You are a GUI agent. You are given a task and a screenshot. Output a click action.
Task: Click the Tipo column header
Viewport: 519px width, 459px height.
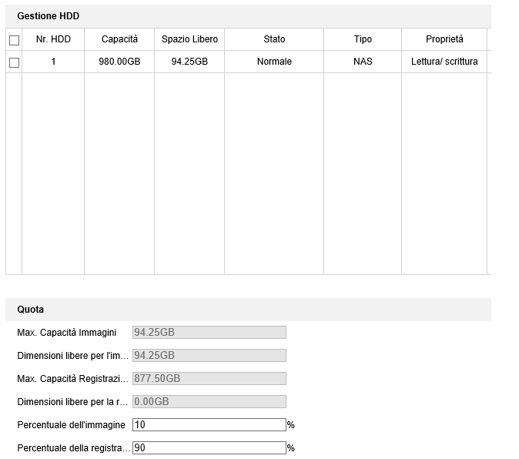363,39
